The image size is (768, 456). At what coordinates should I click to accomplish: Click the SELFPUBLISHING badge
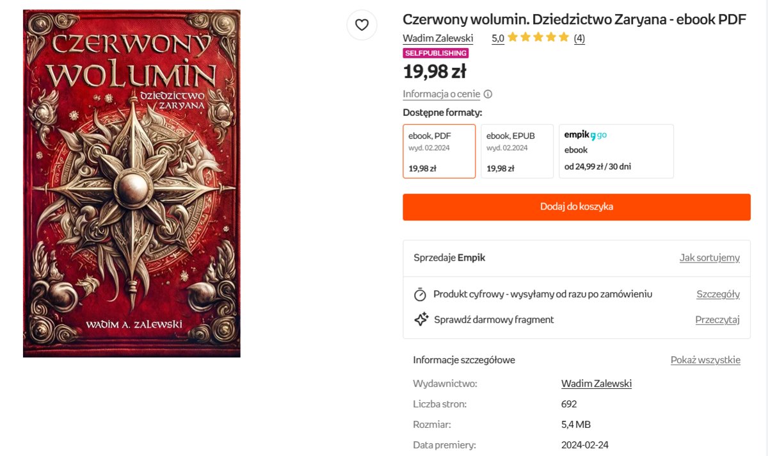pos(436,53)
